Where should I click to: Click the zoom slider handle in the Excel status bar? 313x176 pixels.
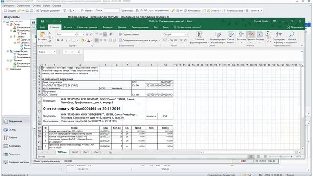(x=281, y=157)
